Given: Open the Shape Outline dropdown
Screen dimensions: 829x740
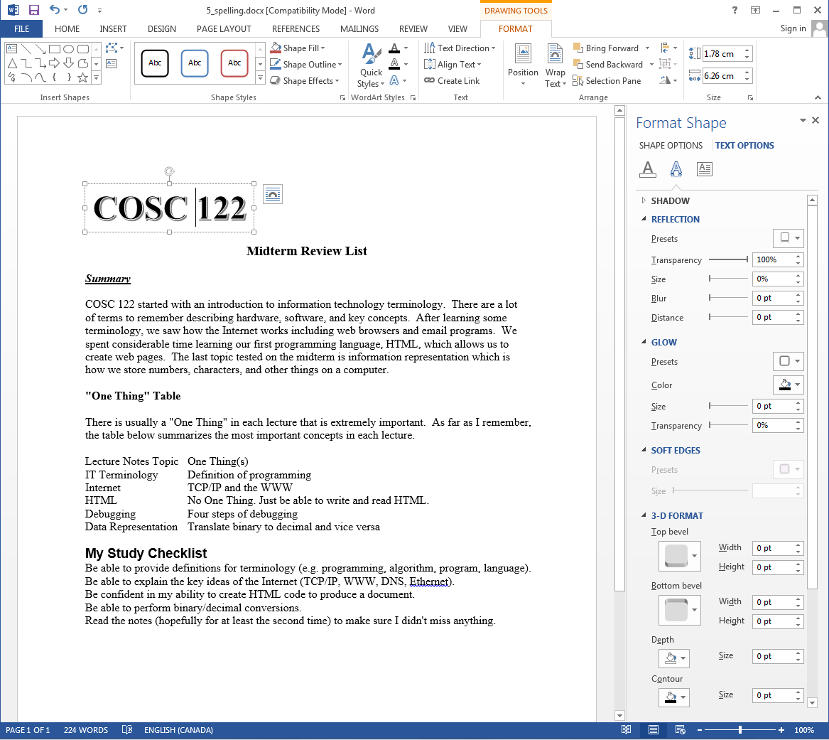Looking at the screenshot, I should (x=305, y=65).
